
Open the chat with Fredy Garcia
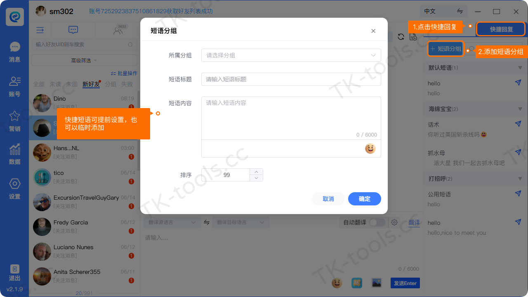click(84, 227)
